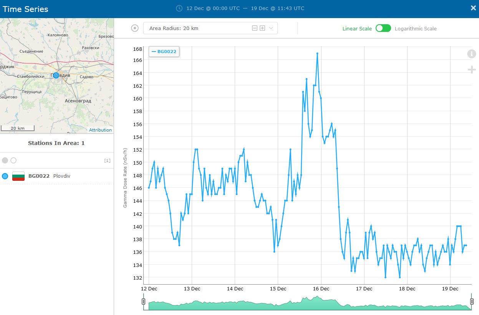479x315 pixels.
Task: Click the clock icon next to date range
Action: click(x=179, y=8)
